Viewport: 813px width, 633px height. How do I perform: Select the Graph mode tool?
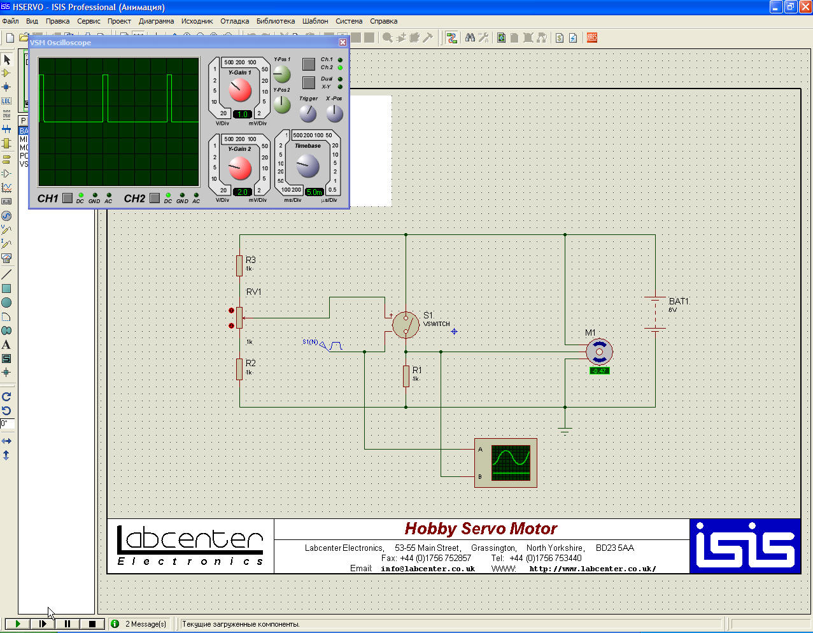coord(6,187)
